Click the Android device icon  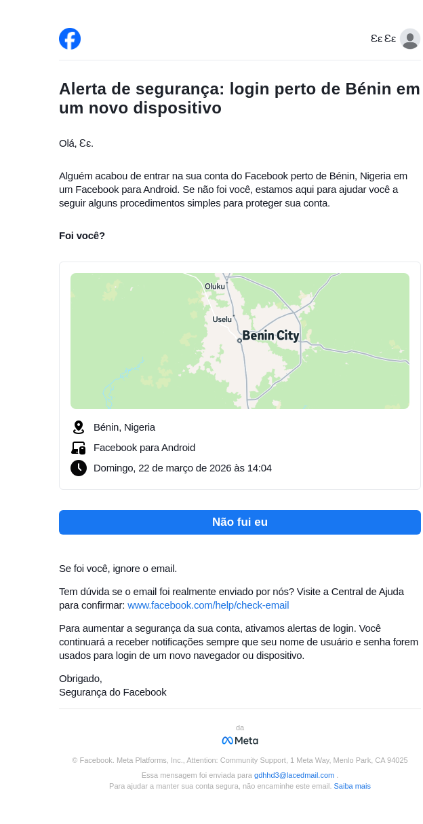(79, 448)
